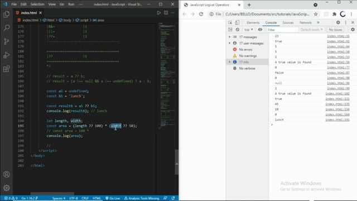Switch to the Elements tab

(x=253, y=22)
